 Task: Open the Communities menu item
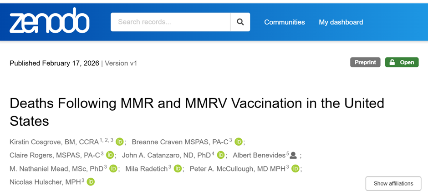(285, 22)
